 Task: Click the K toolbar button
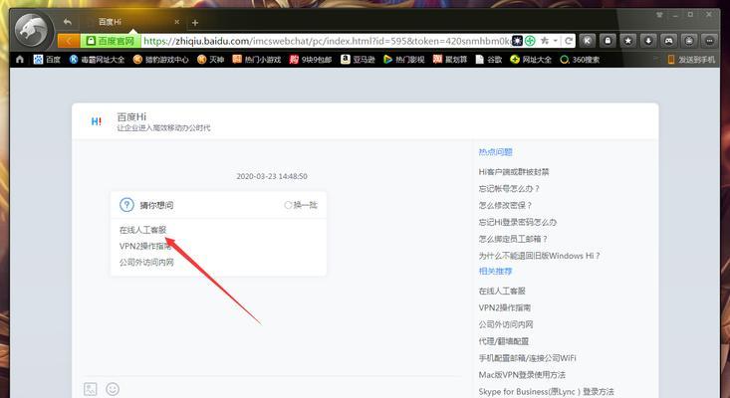point(588,41)
